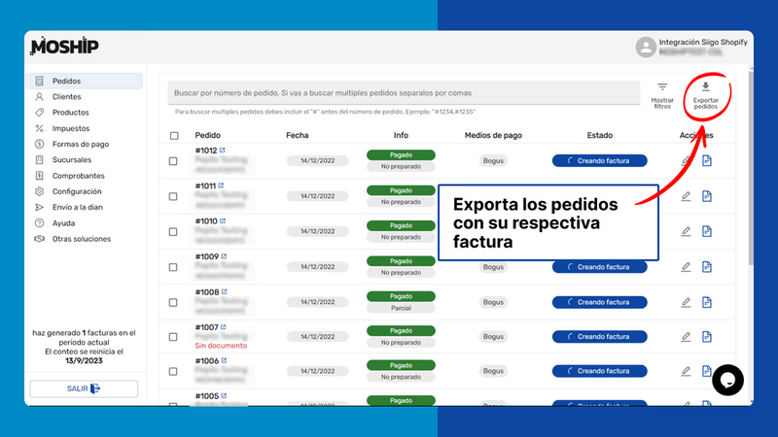Screen dimensions: 778x437
Task: Open the Mostrar filtros filter icon
Action: tap(661, 87)
